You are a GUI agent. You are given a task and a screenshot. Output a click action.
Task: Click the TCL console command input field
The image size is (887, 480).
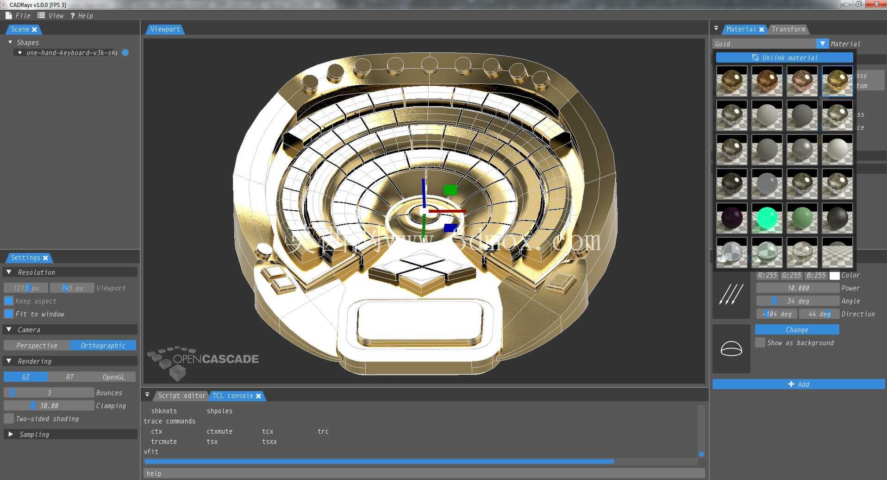tap(424, 473)
